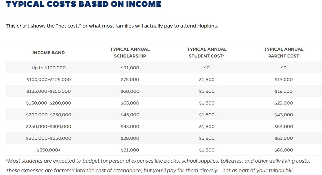Select the $91,000 scholarship amount
Viewport: 322px width, 175px height.
click(x=130, y=68)
